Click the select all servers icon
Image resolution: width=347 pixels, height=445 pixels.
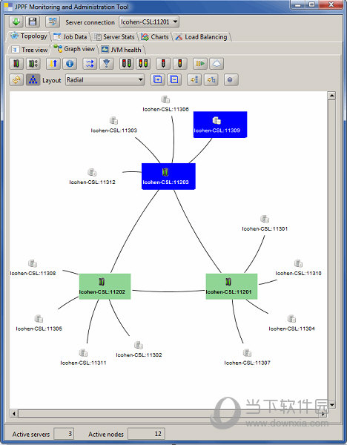point(16,64)
